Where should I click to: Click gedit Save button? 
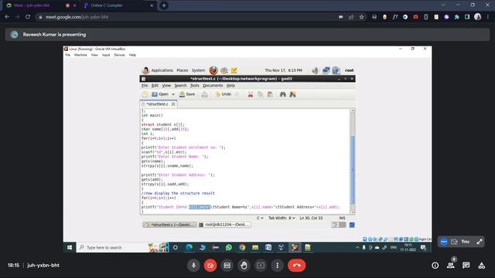pos(187,94)
